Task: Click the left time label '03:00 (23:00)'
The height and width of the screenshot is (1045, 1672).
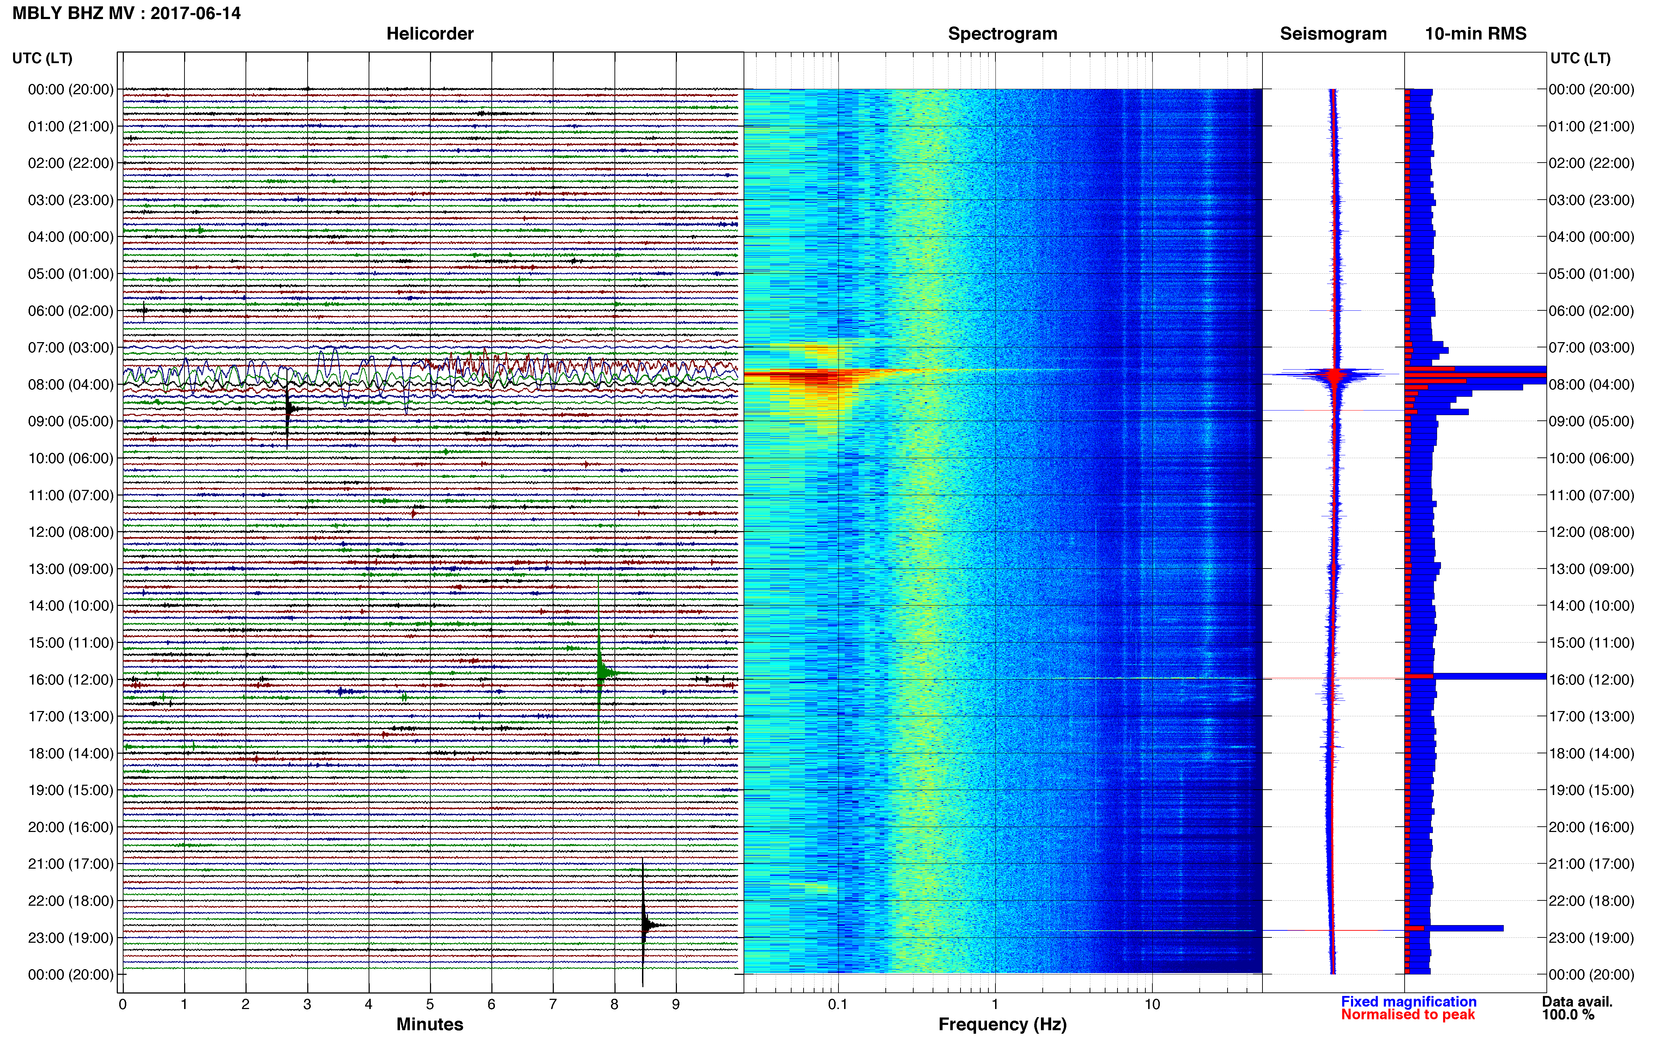Action: point(71,200)
